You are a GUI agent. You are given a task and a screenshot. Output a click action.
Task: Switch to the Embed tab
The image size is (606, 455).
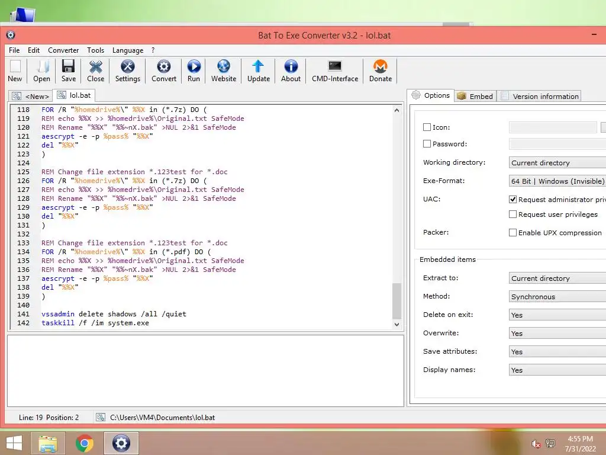tap(475, 96)
